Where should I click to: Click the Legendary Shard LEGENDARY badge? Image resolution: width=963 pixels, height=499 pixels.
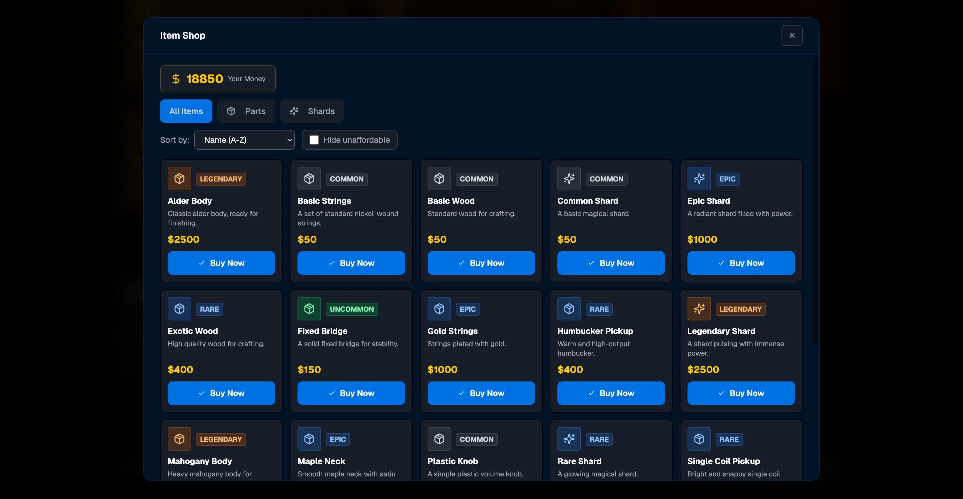741,309
